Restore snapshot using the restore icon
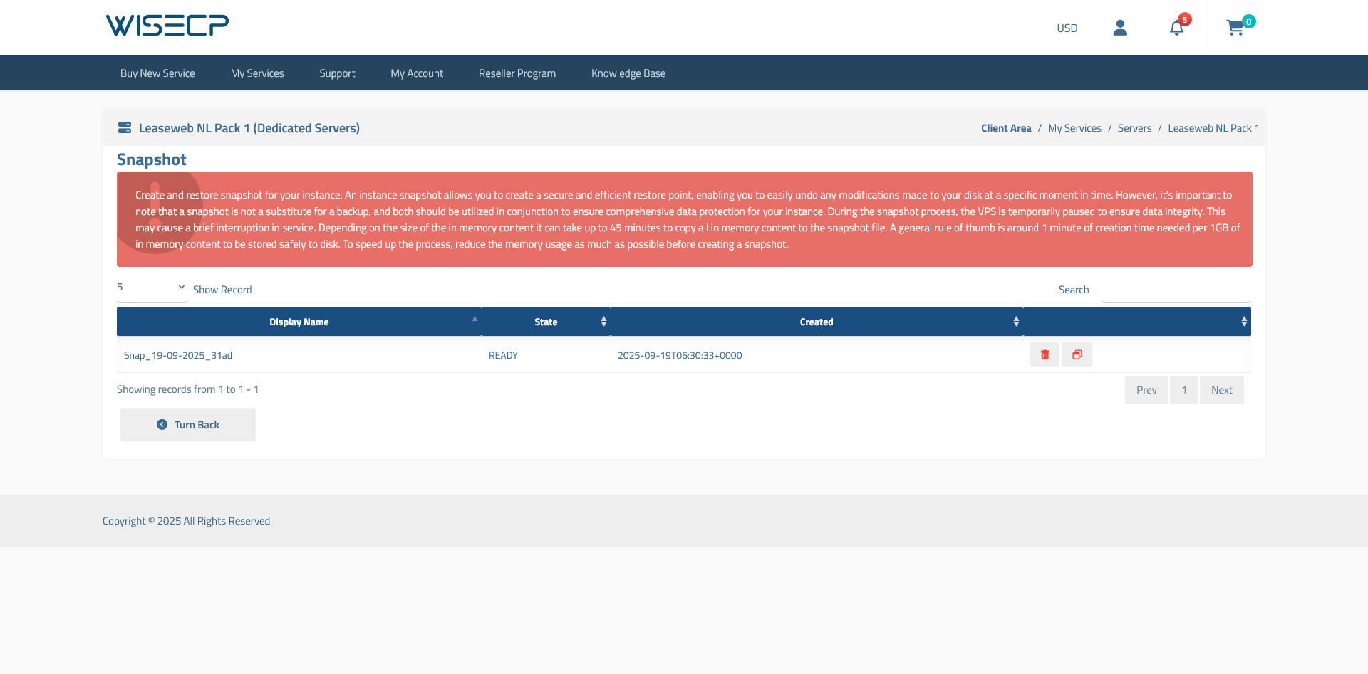Image resolution: width=1368 pixels, height=674 pixels. tap(1077, 354)
